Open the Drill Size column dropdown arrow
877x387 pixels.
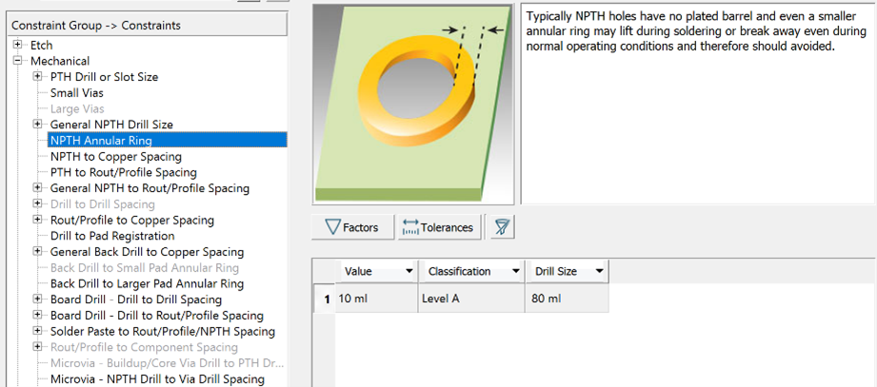coord(599,271)
